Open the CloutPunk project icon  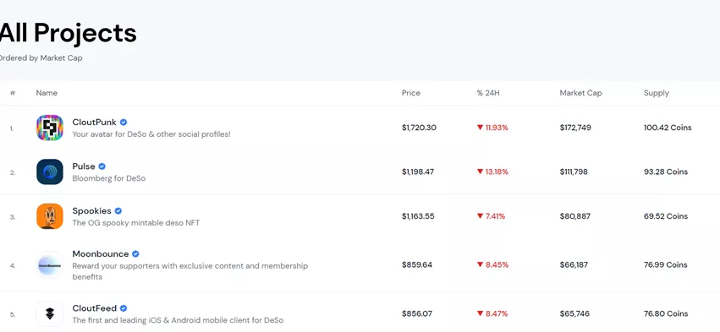(50, 128)
